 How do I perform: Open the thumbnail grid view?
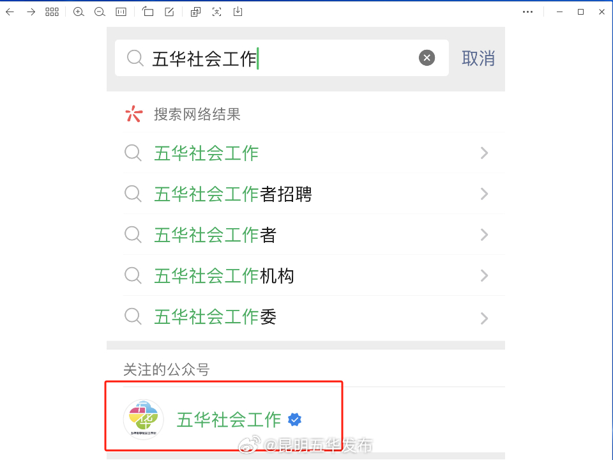[52, 11]
